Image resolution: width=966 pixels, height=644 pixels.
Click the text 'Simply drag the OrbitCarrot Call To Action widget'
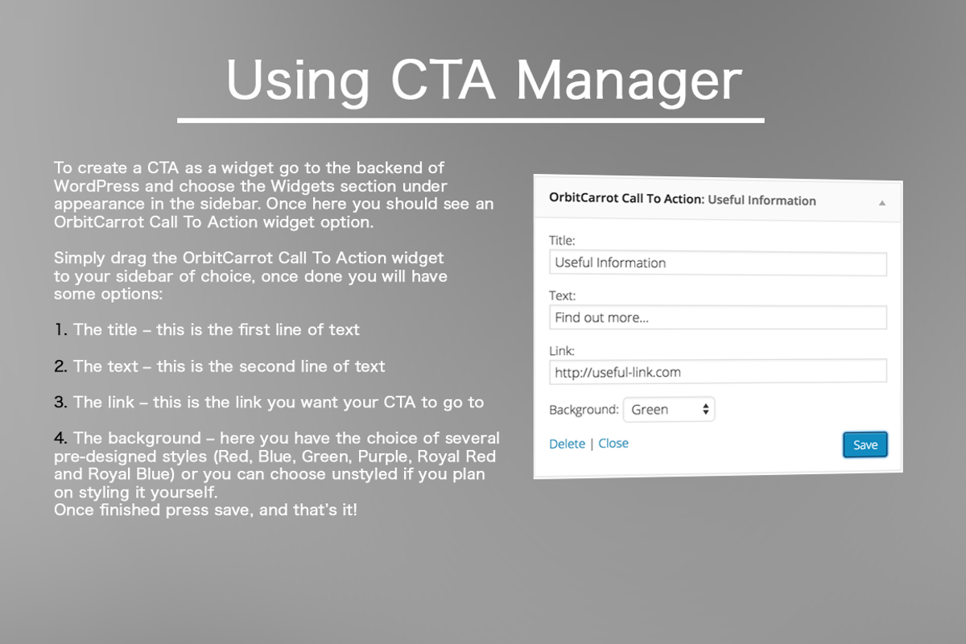click(249, 258)
